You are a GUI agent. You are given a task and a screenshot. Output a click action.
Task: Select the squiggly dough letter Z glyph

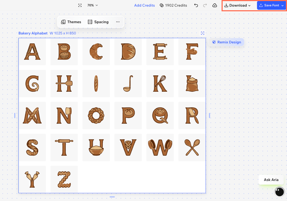point(64,179)
